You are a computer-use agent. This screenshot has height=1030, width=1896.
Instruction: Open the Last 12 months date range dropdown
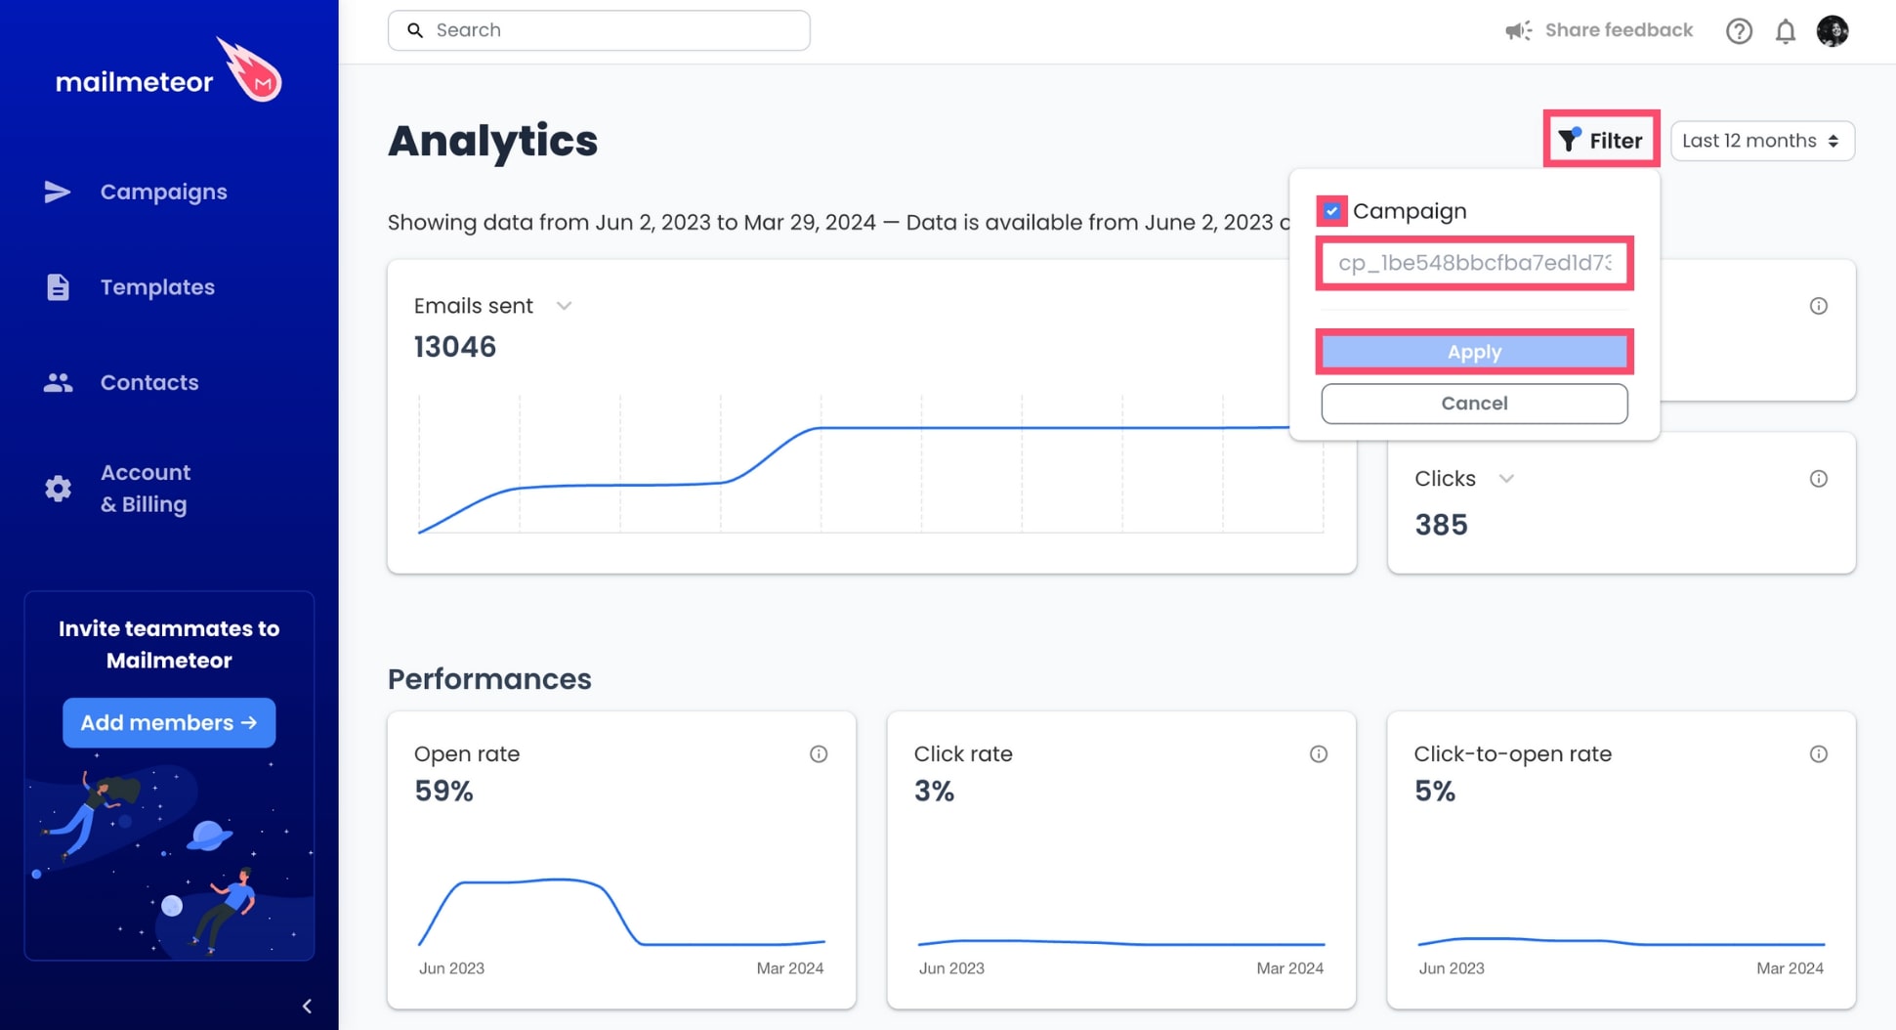[x=1762, y=141]
